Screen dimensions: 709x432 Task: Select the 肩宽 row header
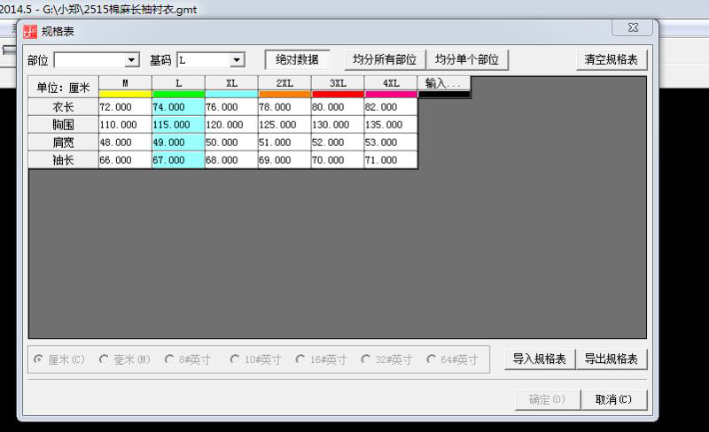click(x=63, y=143)
